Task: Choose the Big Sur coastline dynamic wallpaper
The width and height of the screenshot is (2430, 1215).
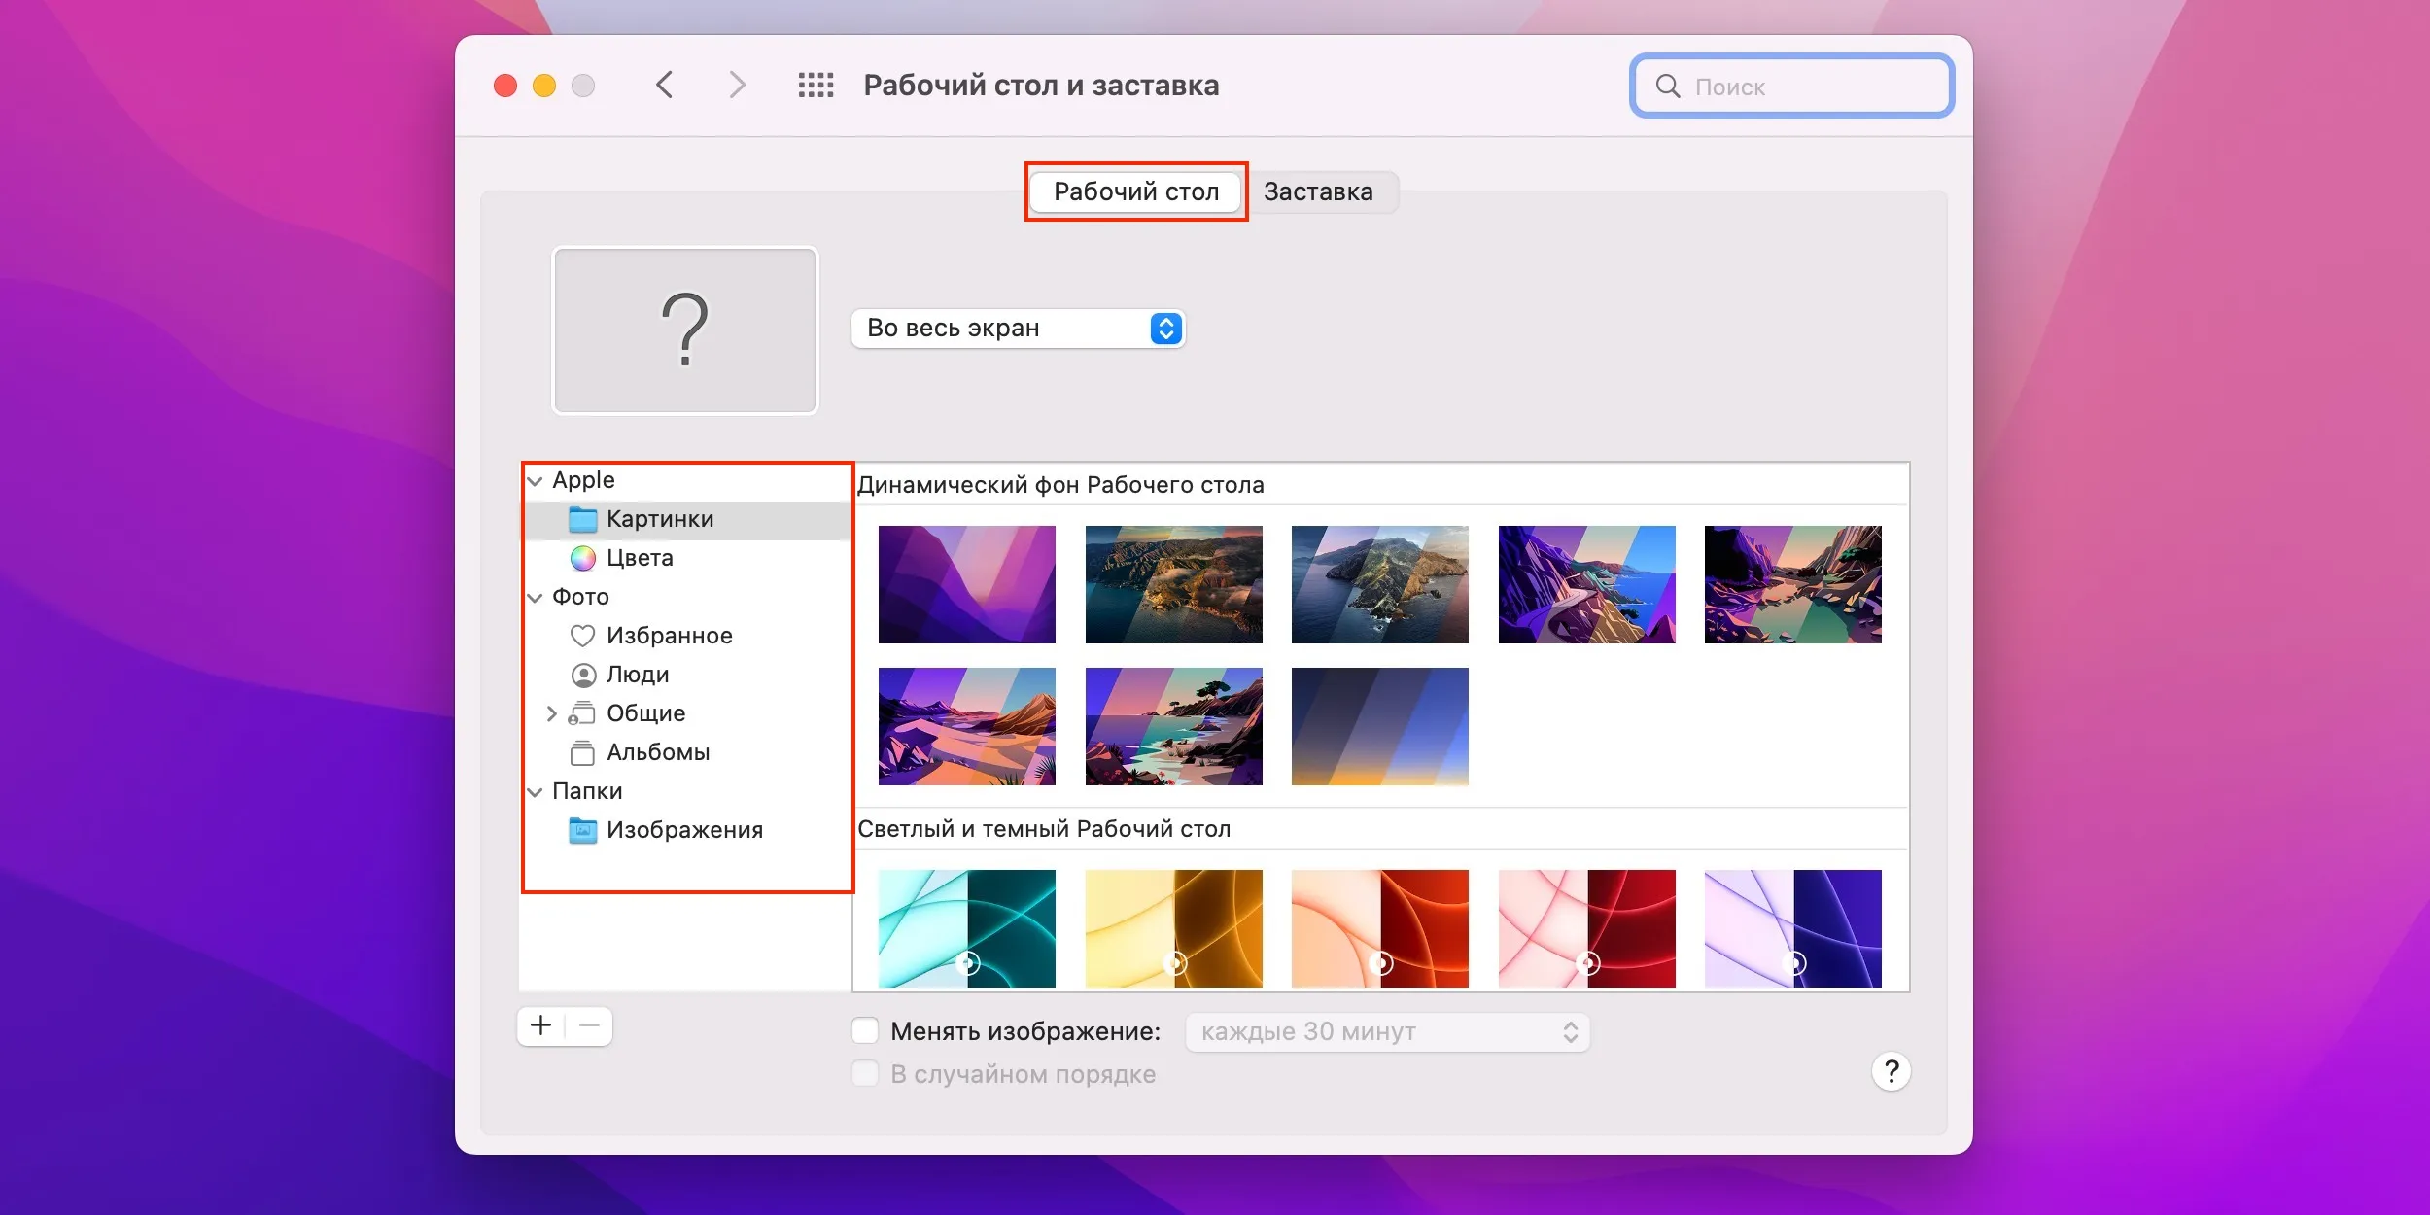Action: tap(1173, 584)
